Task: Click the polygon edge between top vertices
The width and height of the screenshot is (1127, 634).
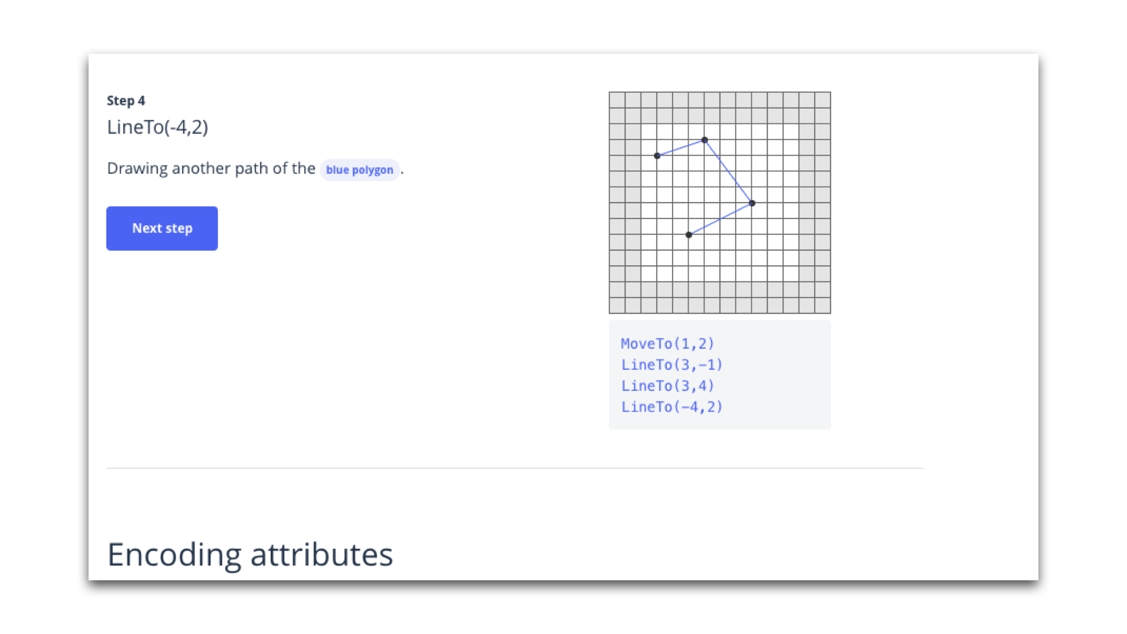Action: coord(681,147)
